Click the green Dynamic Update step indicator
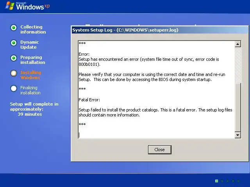 14,43
